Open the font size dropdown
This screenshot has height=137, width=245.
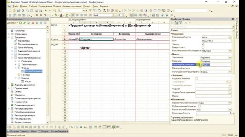point(124,15)
